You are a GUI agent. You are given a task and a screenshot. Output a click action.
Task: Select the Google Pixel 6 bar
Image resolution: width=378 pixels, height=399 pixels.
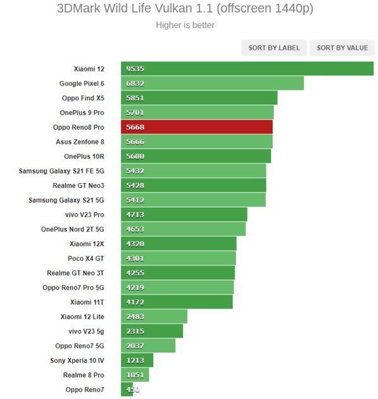pos(212,84)
